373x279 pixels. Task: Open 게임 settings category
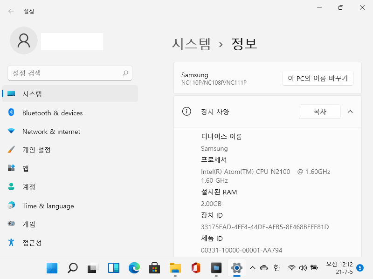[x=70, y=224]
